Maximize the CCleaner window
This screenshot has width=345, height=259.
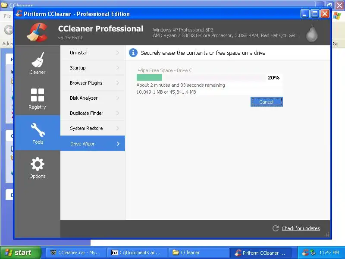point(315,14)
